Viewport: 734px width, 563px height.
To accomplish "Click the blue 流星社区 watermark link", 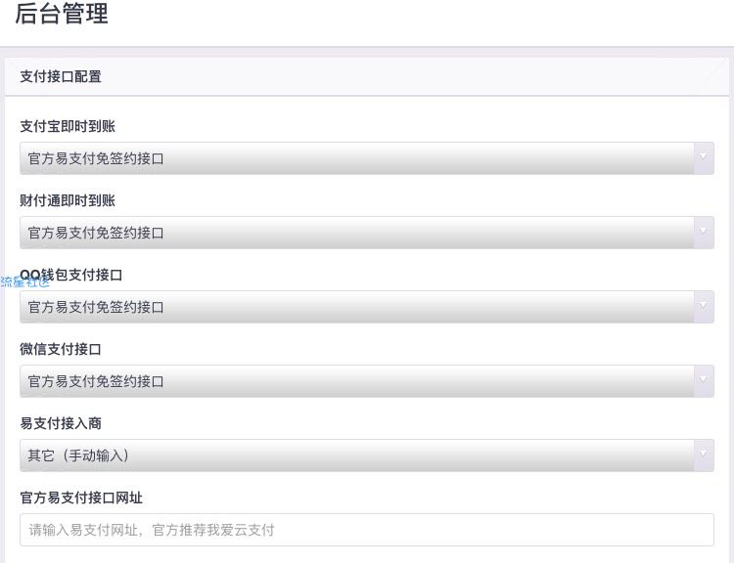I will coord(24,281).
